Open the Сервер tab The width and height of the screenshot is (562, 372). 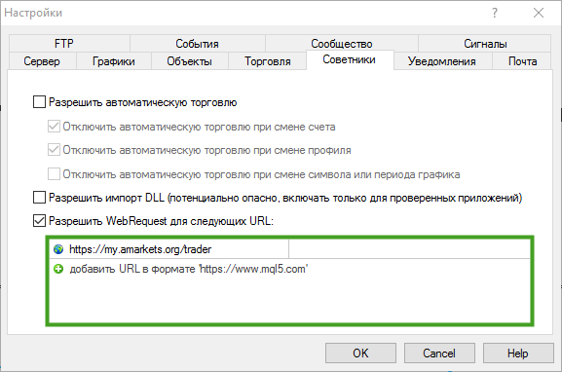point(42,61)
